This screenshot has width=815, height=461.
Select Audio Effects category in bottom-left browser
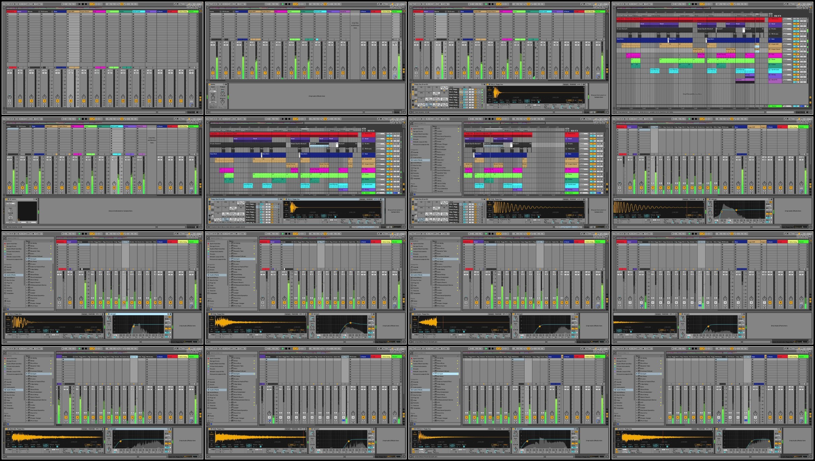11,390
